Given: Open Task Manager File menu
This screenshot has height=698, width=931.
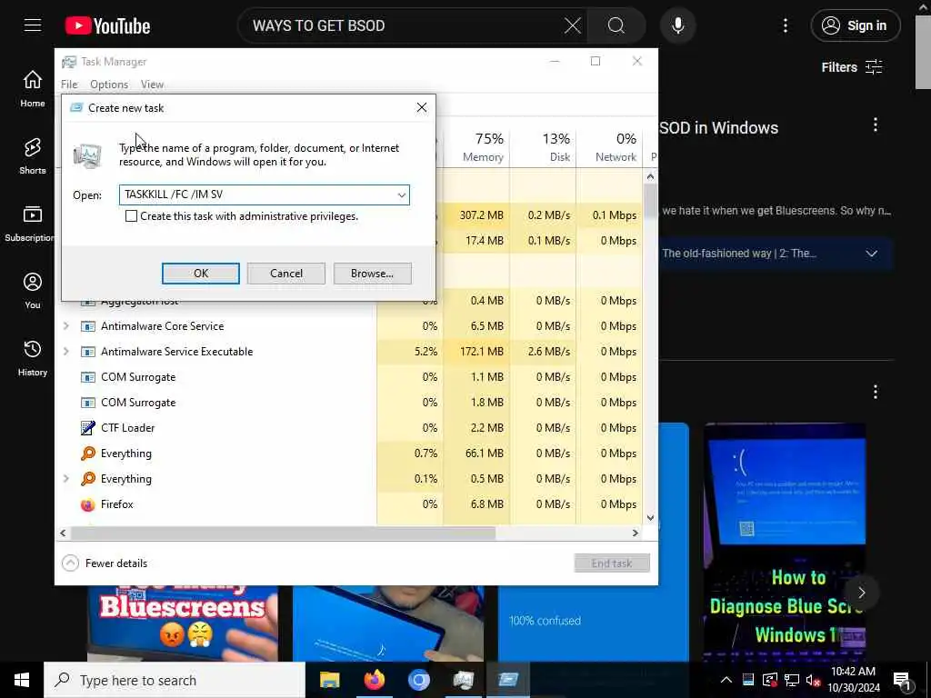Looking at the screenshot, I should (69, 85).
